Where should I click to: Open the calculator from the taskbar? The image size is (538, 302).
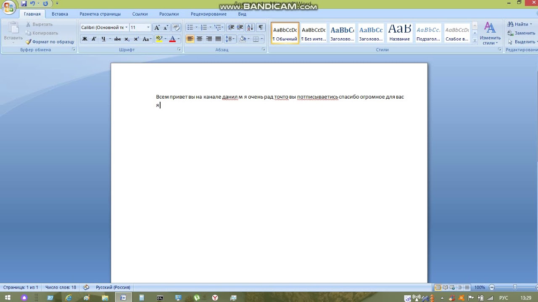tap(142, 298)
